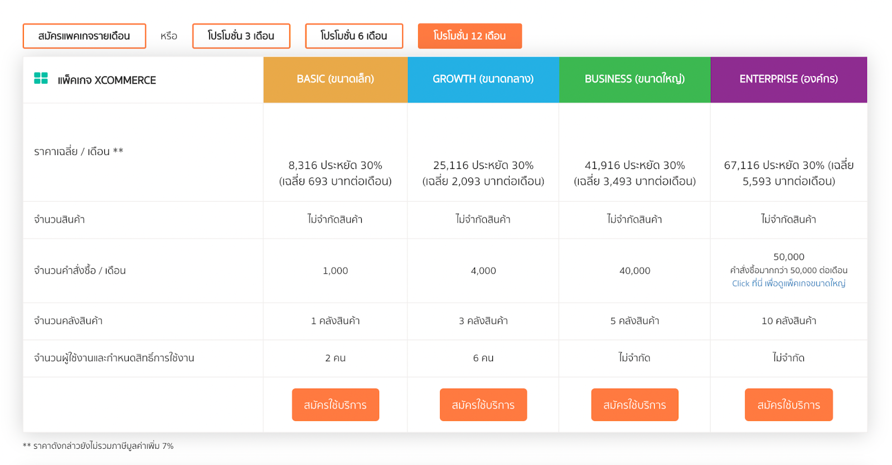Click the VAT disclaimer note below the table
The width and height of the screenshot is (892, 465).
(x=98, y=446)
